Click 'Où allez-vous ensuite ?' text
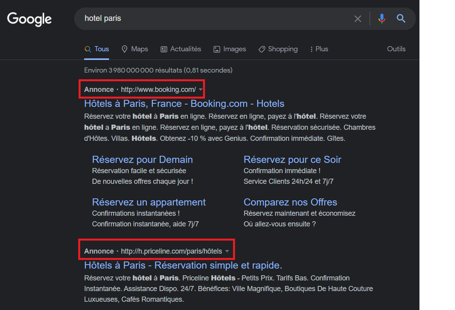This screenshot has height=310, width=455. [x=280, y=224]
